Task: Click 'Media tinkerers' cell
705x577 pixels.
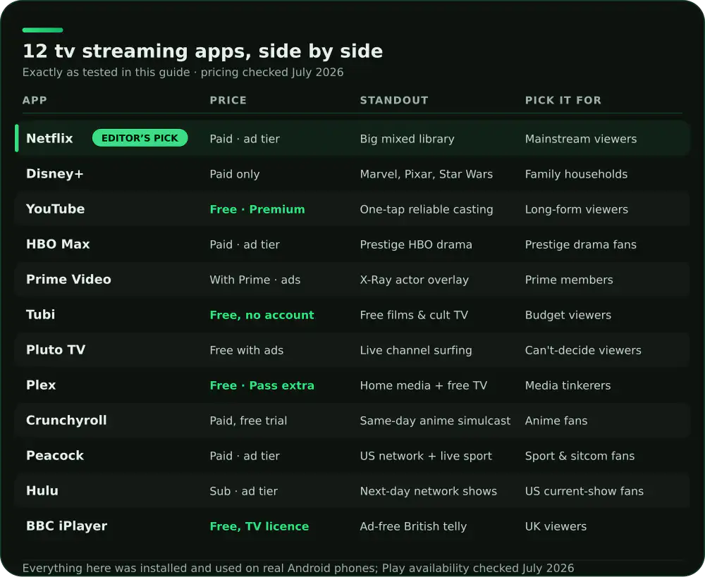Action: coord(568,385)
